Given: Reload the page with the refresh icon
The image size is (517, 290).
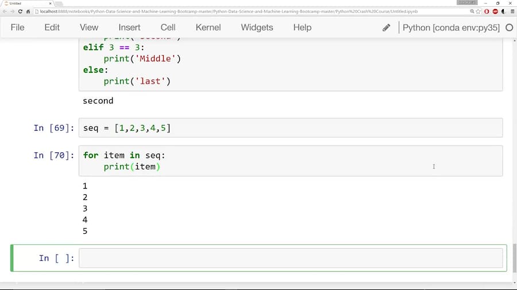Looking at the screenshot, I should coord(20,11).
